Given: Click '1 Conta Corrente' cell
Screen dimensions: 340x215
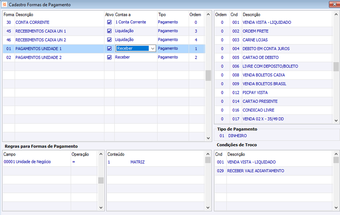Looking at the screenshot, I should 130,22.
